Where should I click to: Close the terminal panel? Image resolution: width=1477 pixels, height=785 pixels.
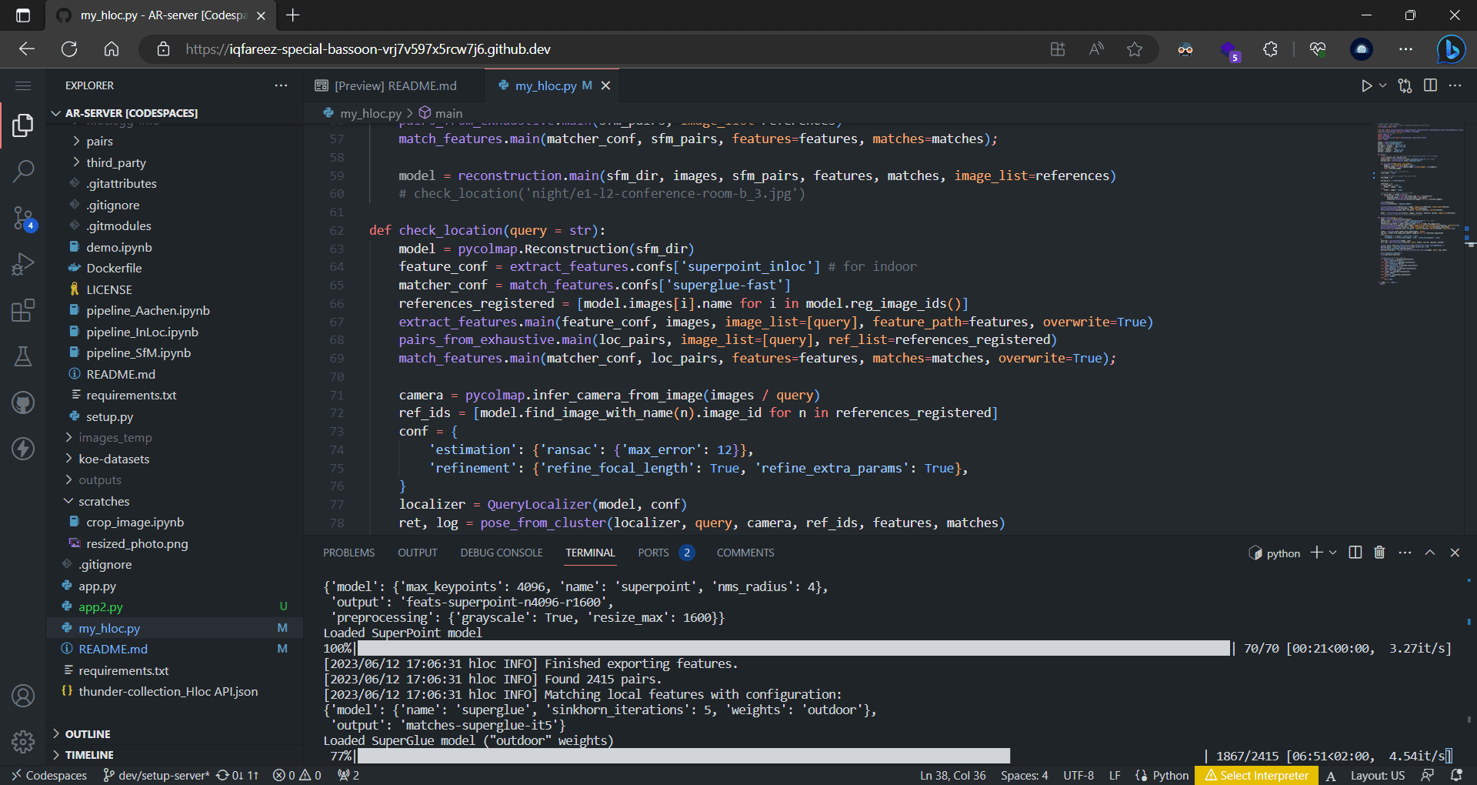click(1455, 553)
